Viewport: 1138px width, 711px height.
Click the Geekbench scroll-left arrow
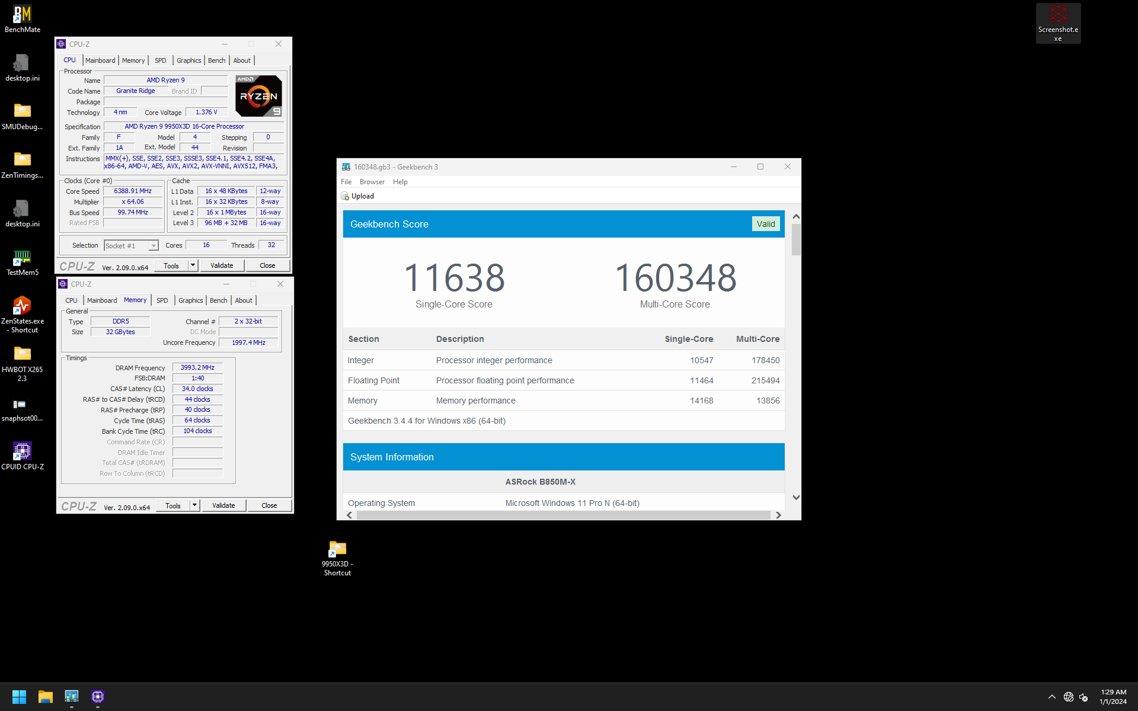[x=350, y=515]
